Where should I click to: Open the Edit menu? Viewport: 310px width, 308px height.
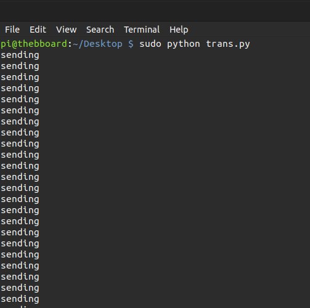pyautogui.click(x=38, y=30)
